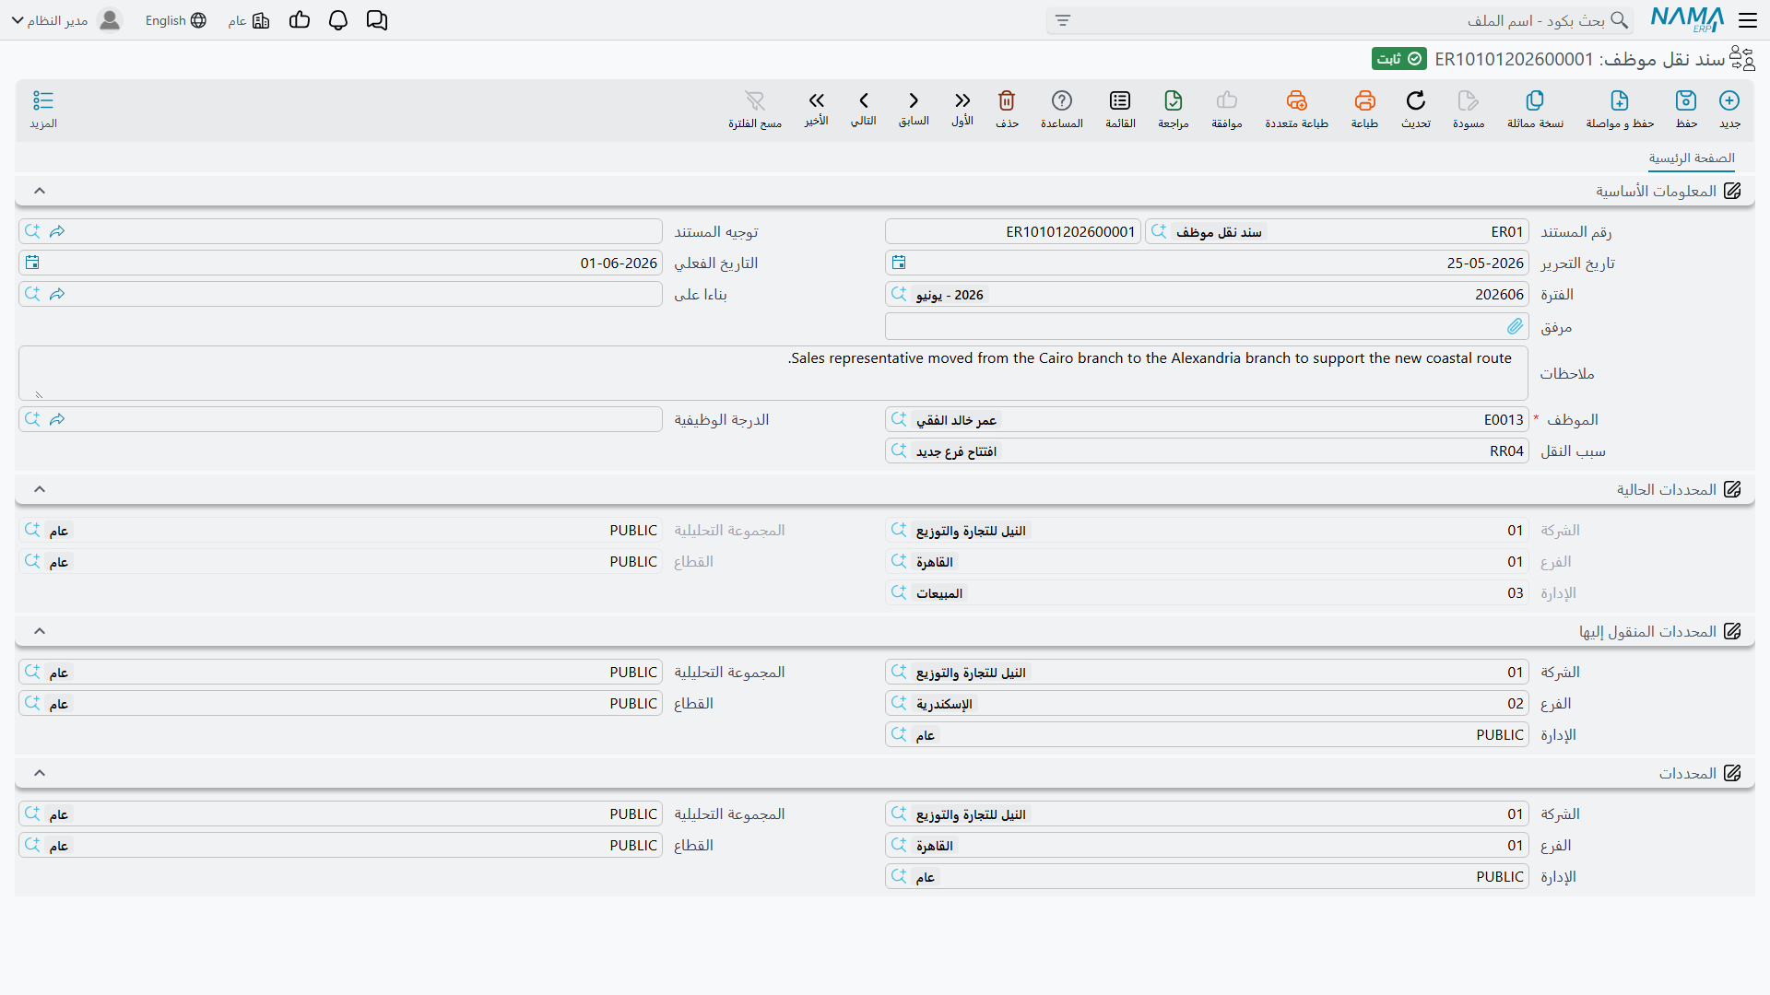Click the عام company selector in header
This screenshot has width=1770, height=995.
(249, 20)
